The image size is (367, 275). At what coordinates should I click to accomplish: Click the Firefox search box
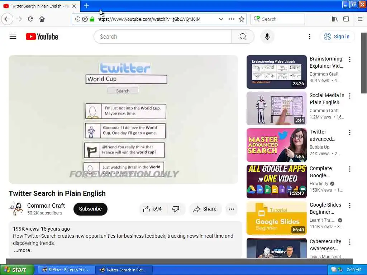[x=278, y=19]
